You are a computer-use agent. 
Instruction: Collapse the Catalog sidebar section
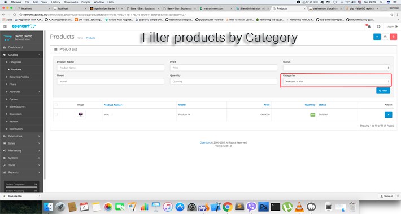coord(21,55)
